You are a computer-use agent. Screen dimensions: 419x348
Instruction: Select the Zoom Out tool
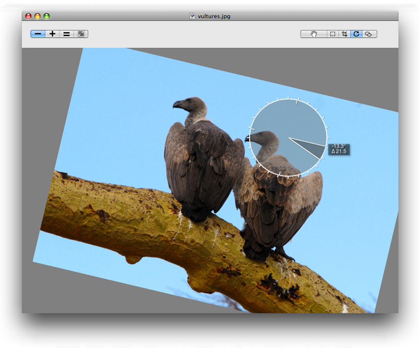click(x=38, y=34)
